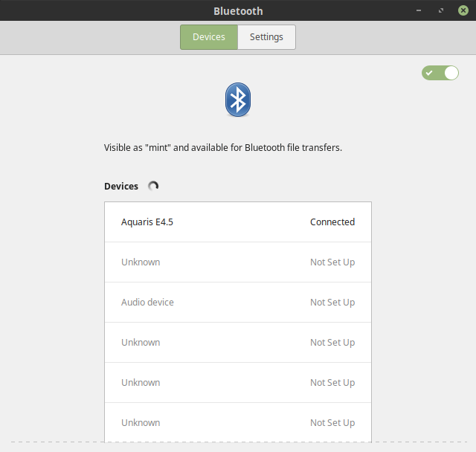Click the bold "Devices" section heading

[x=121, y=187]
